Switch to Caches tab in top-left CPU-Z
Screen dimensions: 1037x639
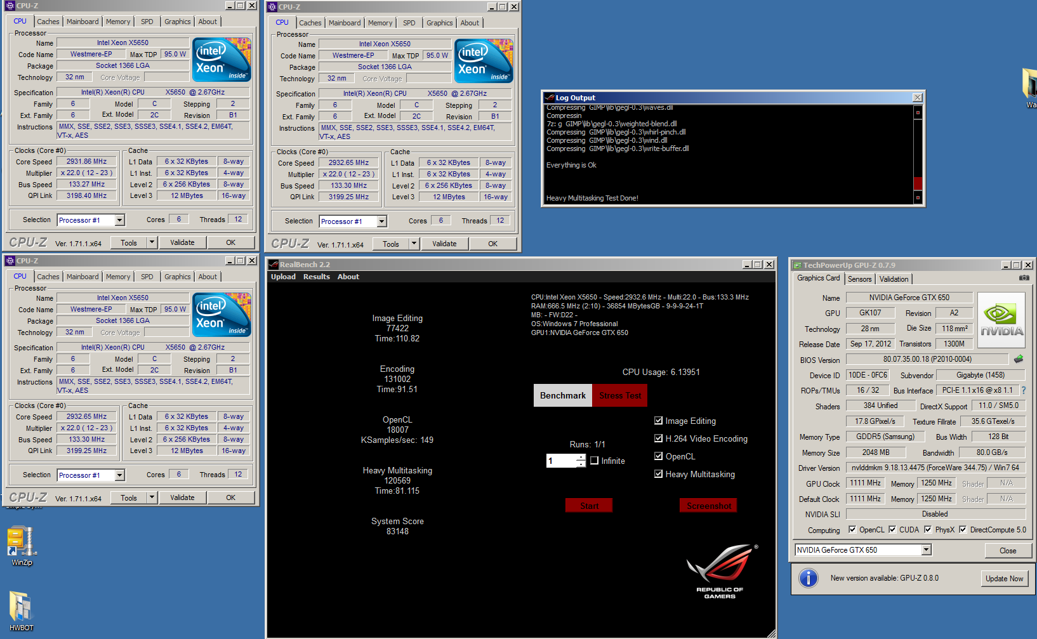click(48, 22)
